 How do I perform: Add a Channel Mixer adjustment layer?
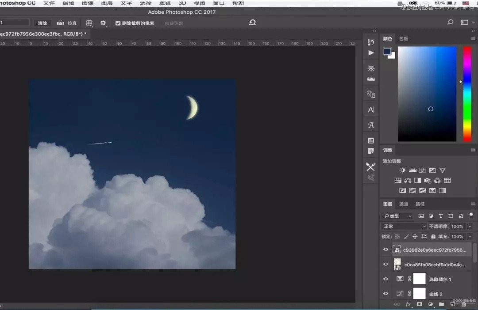click(437, 181)
